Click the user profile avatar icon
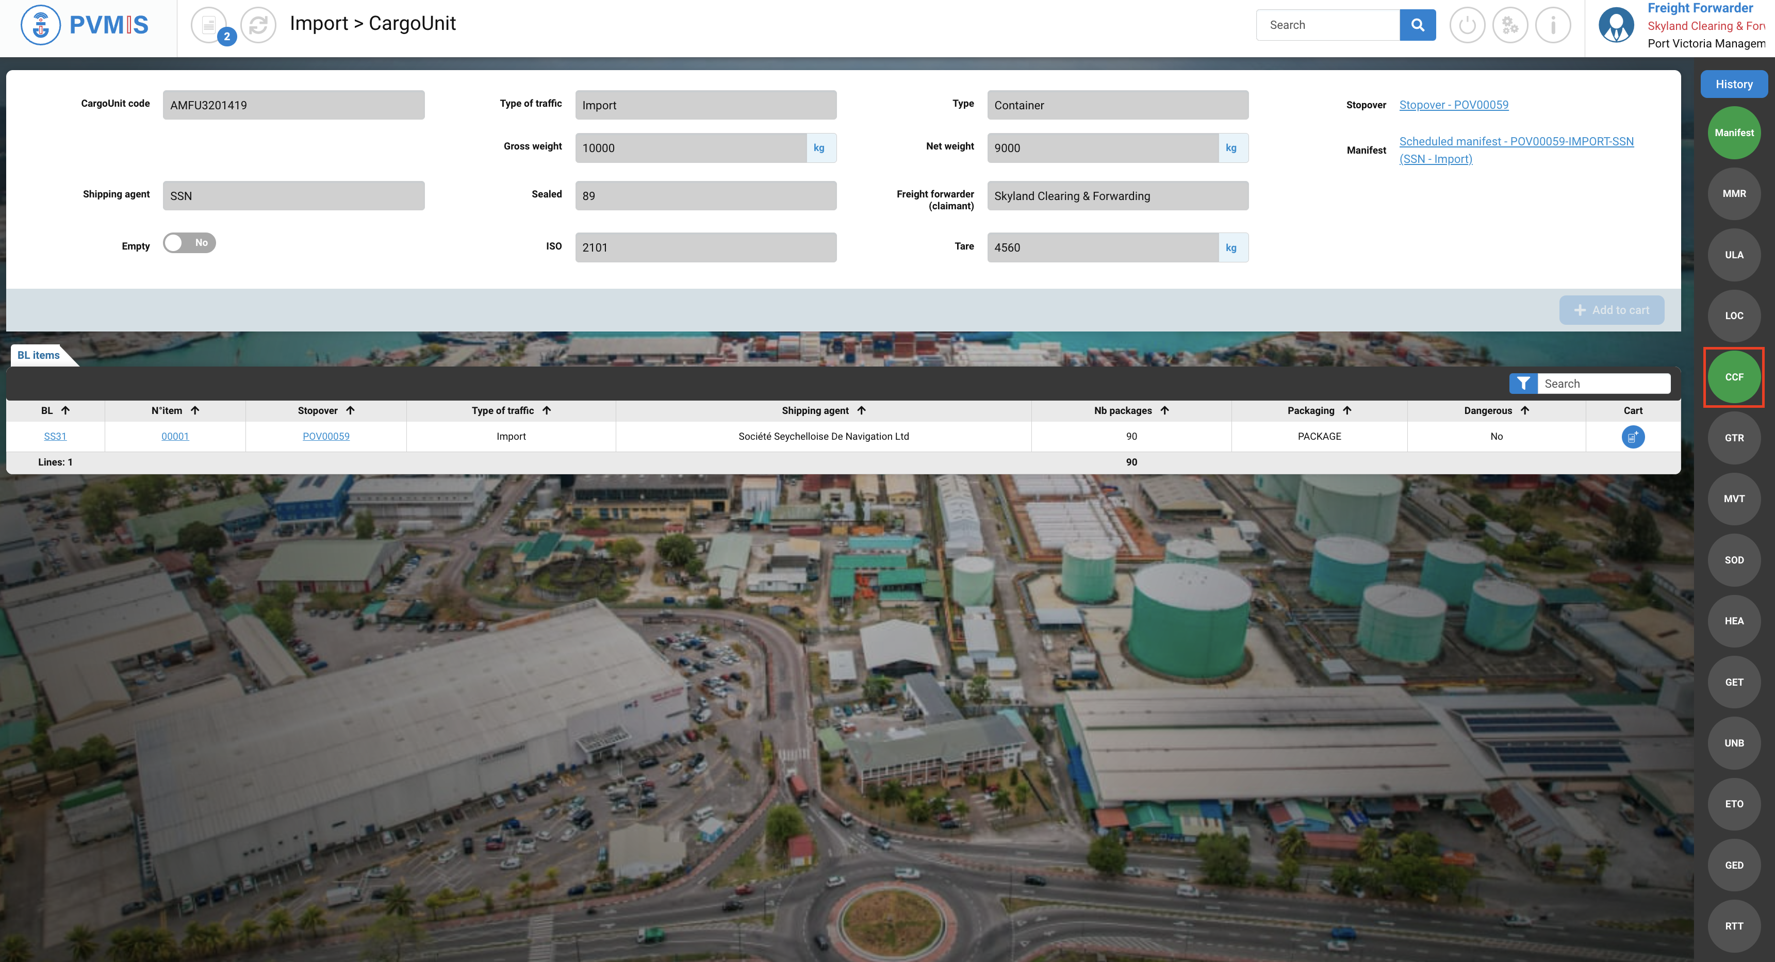 pos(1616,25)
